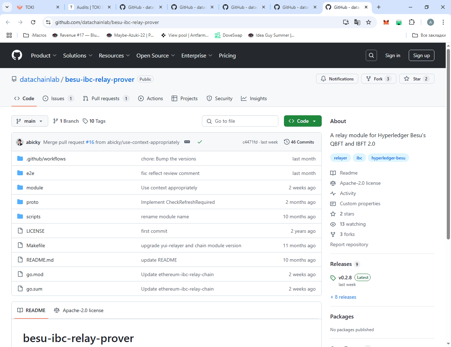This screenshot has width=451, height=347.
Task: Open the Chrome profile avatar
Action: pyautogui.click(x=431, y=22)
